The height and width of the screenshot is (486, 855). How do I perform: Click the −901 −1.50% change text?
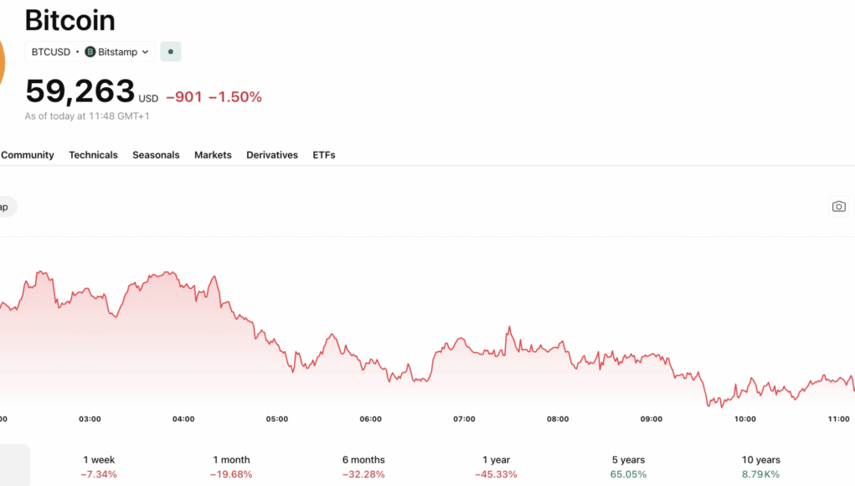[214, 97]
